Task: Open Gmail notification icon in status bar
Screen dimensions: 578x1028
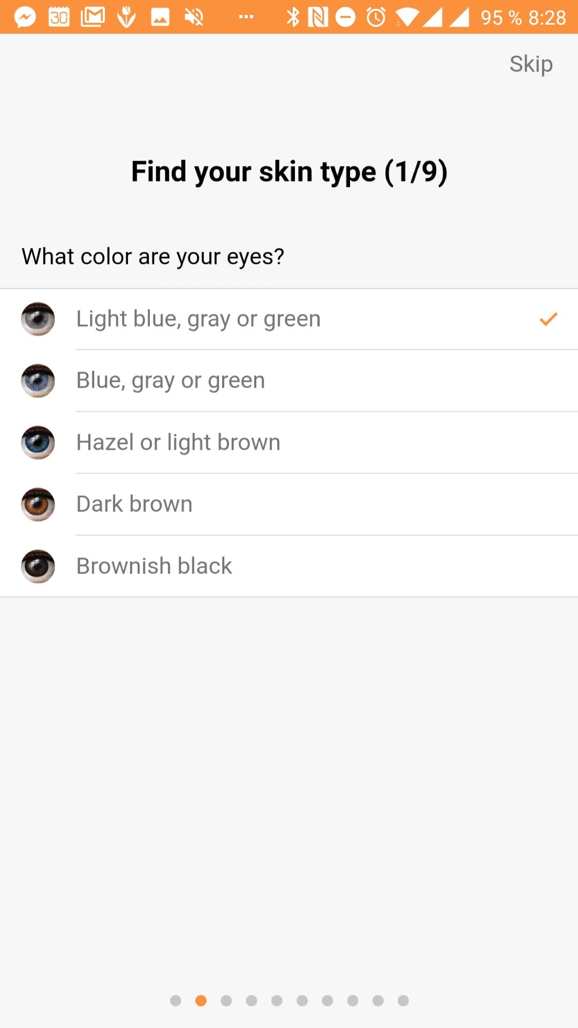Action: 93,17
